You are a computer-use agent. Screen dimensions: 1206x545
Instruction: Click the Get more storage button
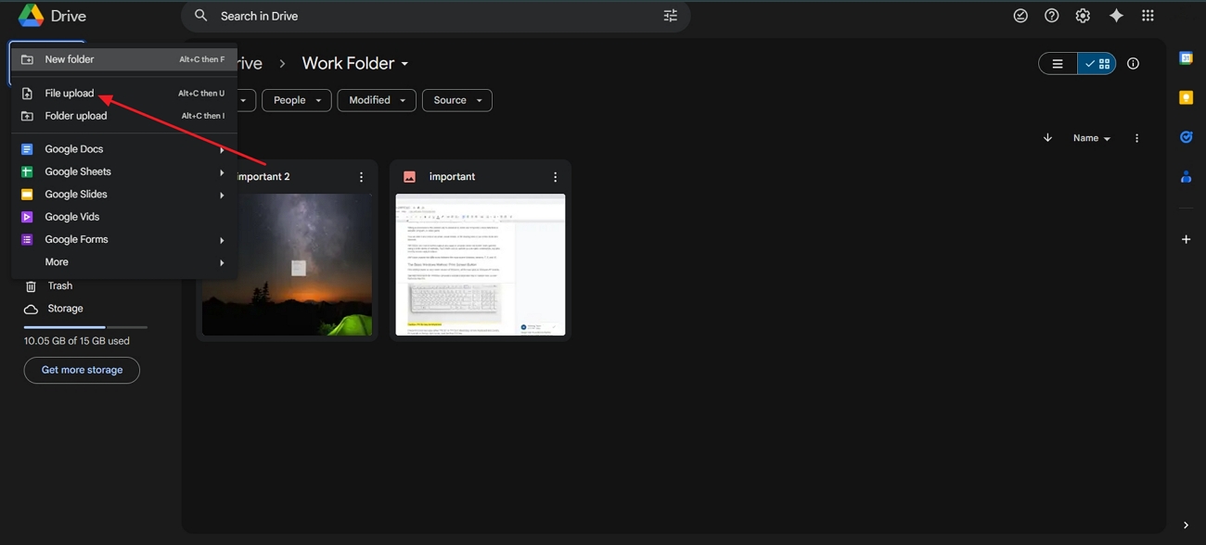tap(82, 370)
